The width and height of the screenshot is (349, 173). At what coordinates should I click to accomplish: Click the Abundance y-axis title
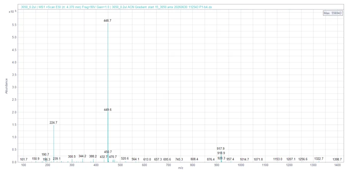[x=7, y=86]
